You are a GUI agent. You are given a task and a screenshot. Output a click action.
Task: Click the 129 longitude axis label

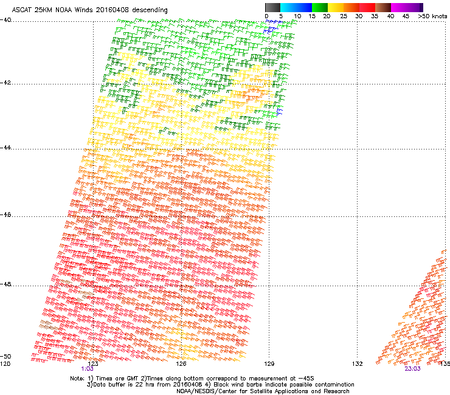pyautogui.click(x=269, y=364)
